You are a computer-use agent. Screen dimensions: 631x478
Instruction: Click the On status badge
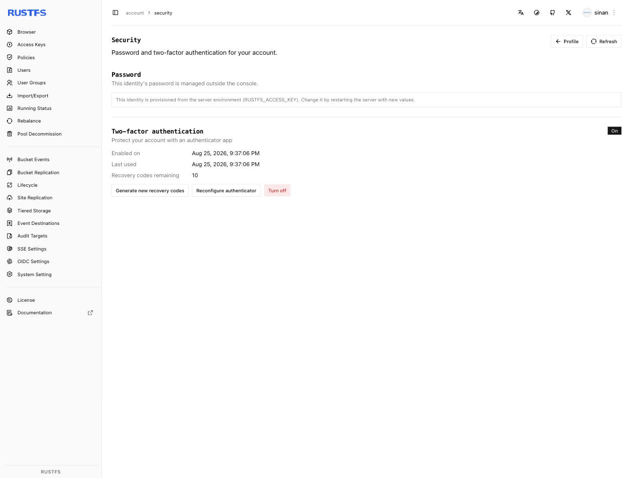[x=614, y=131]
